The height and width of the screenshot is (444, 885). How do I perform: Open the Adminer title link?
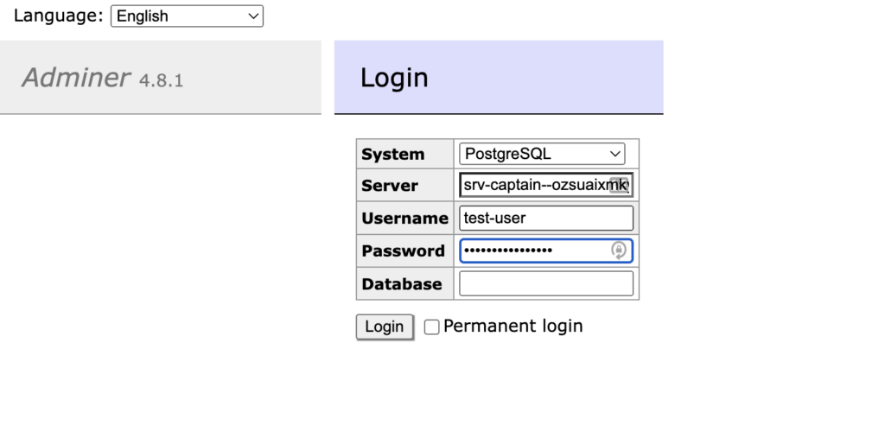(76, 77)
